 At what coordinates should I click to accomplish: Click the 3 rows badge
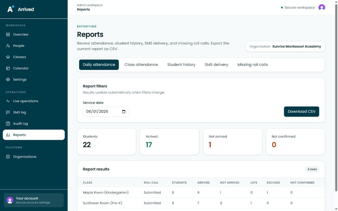[312, 169]
